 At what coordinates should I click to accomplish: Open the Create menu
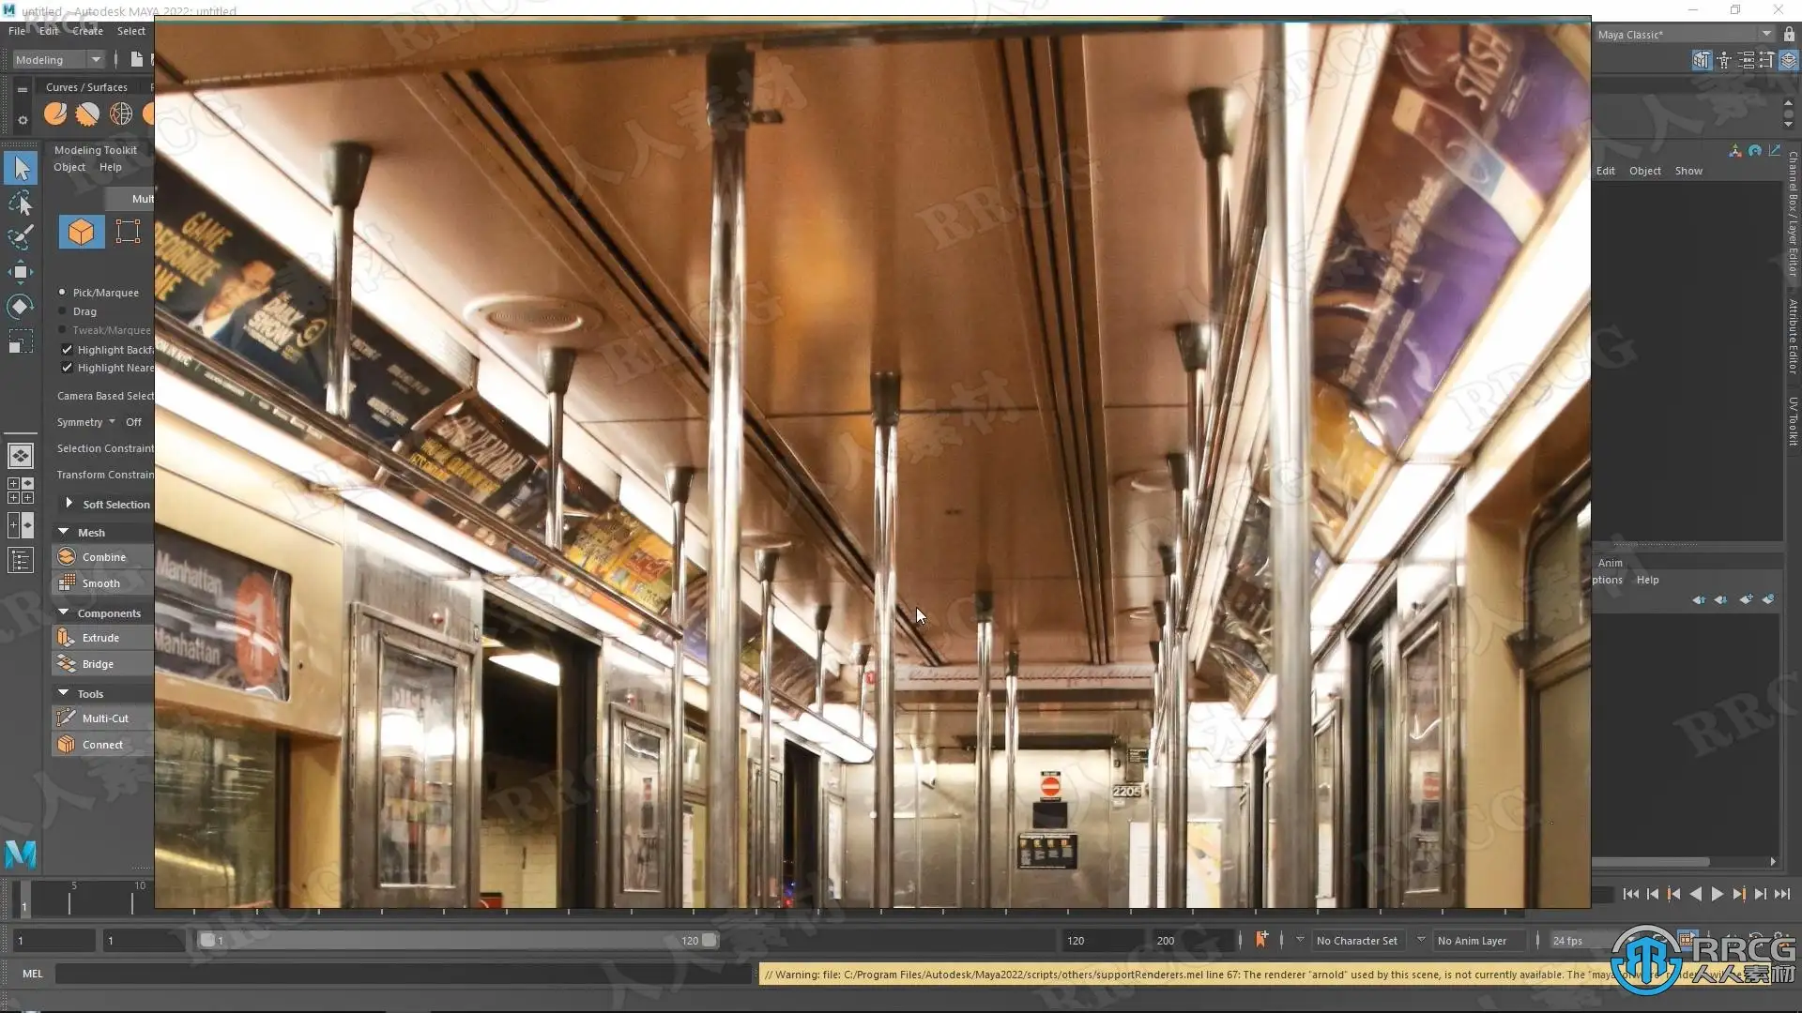click(87, 31)
